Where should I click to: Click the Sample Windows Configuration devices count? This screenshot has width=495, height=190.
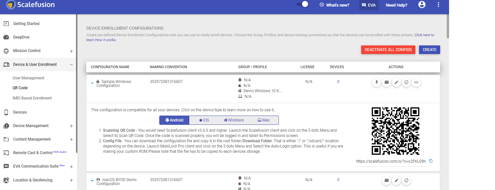click(x=338, y=82)
